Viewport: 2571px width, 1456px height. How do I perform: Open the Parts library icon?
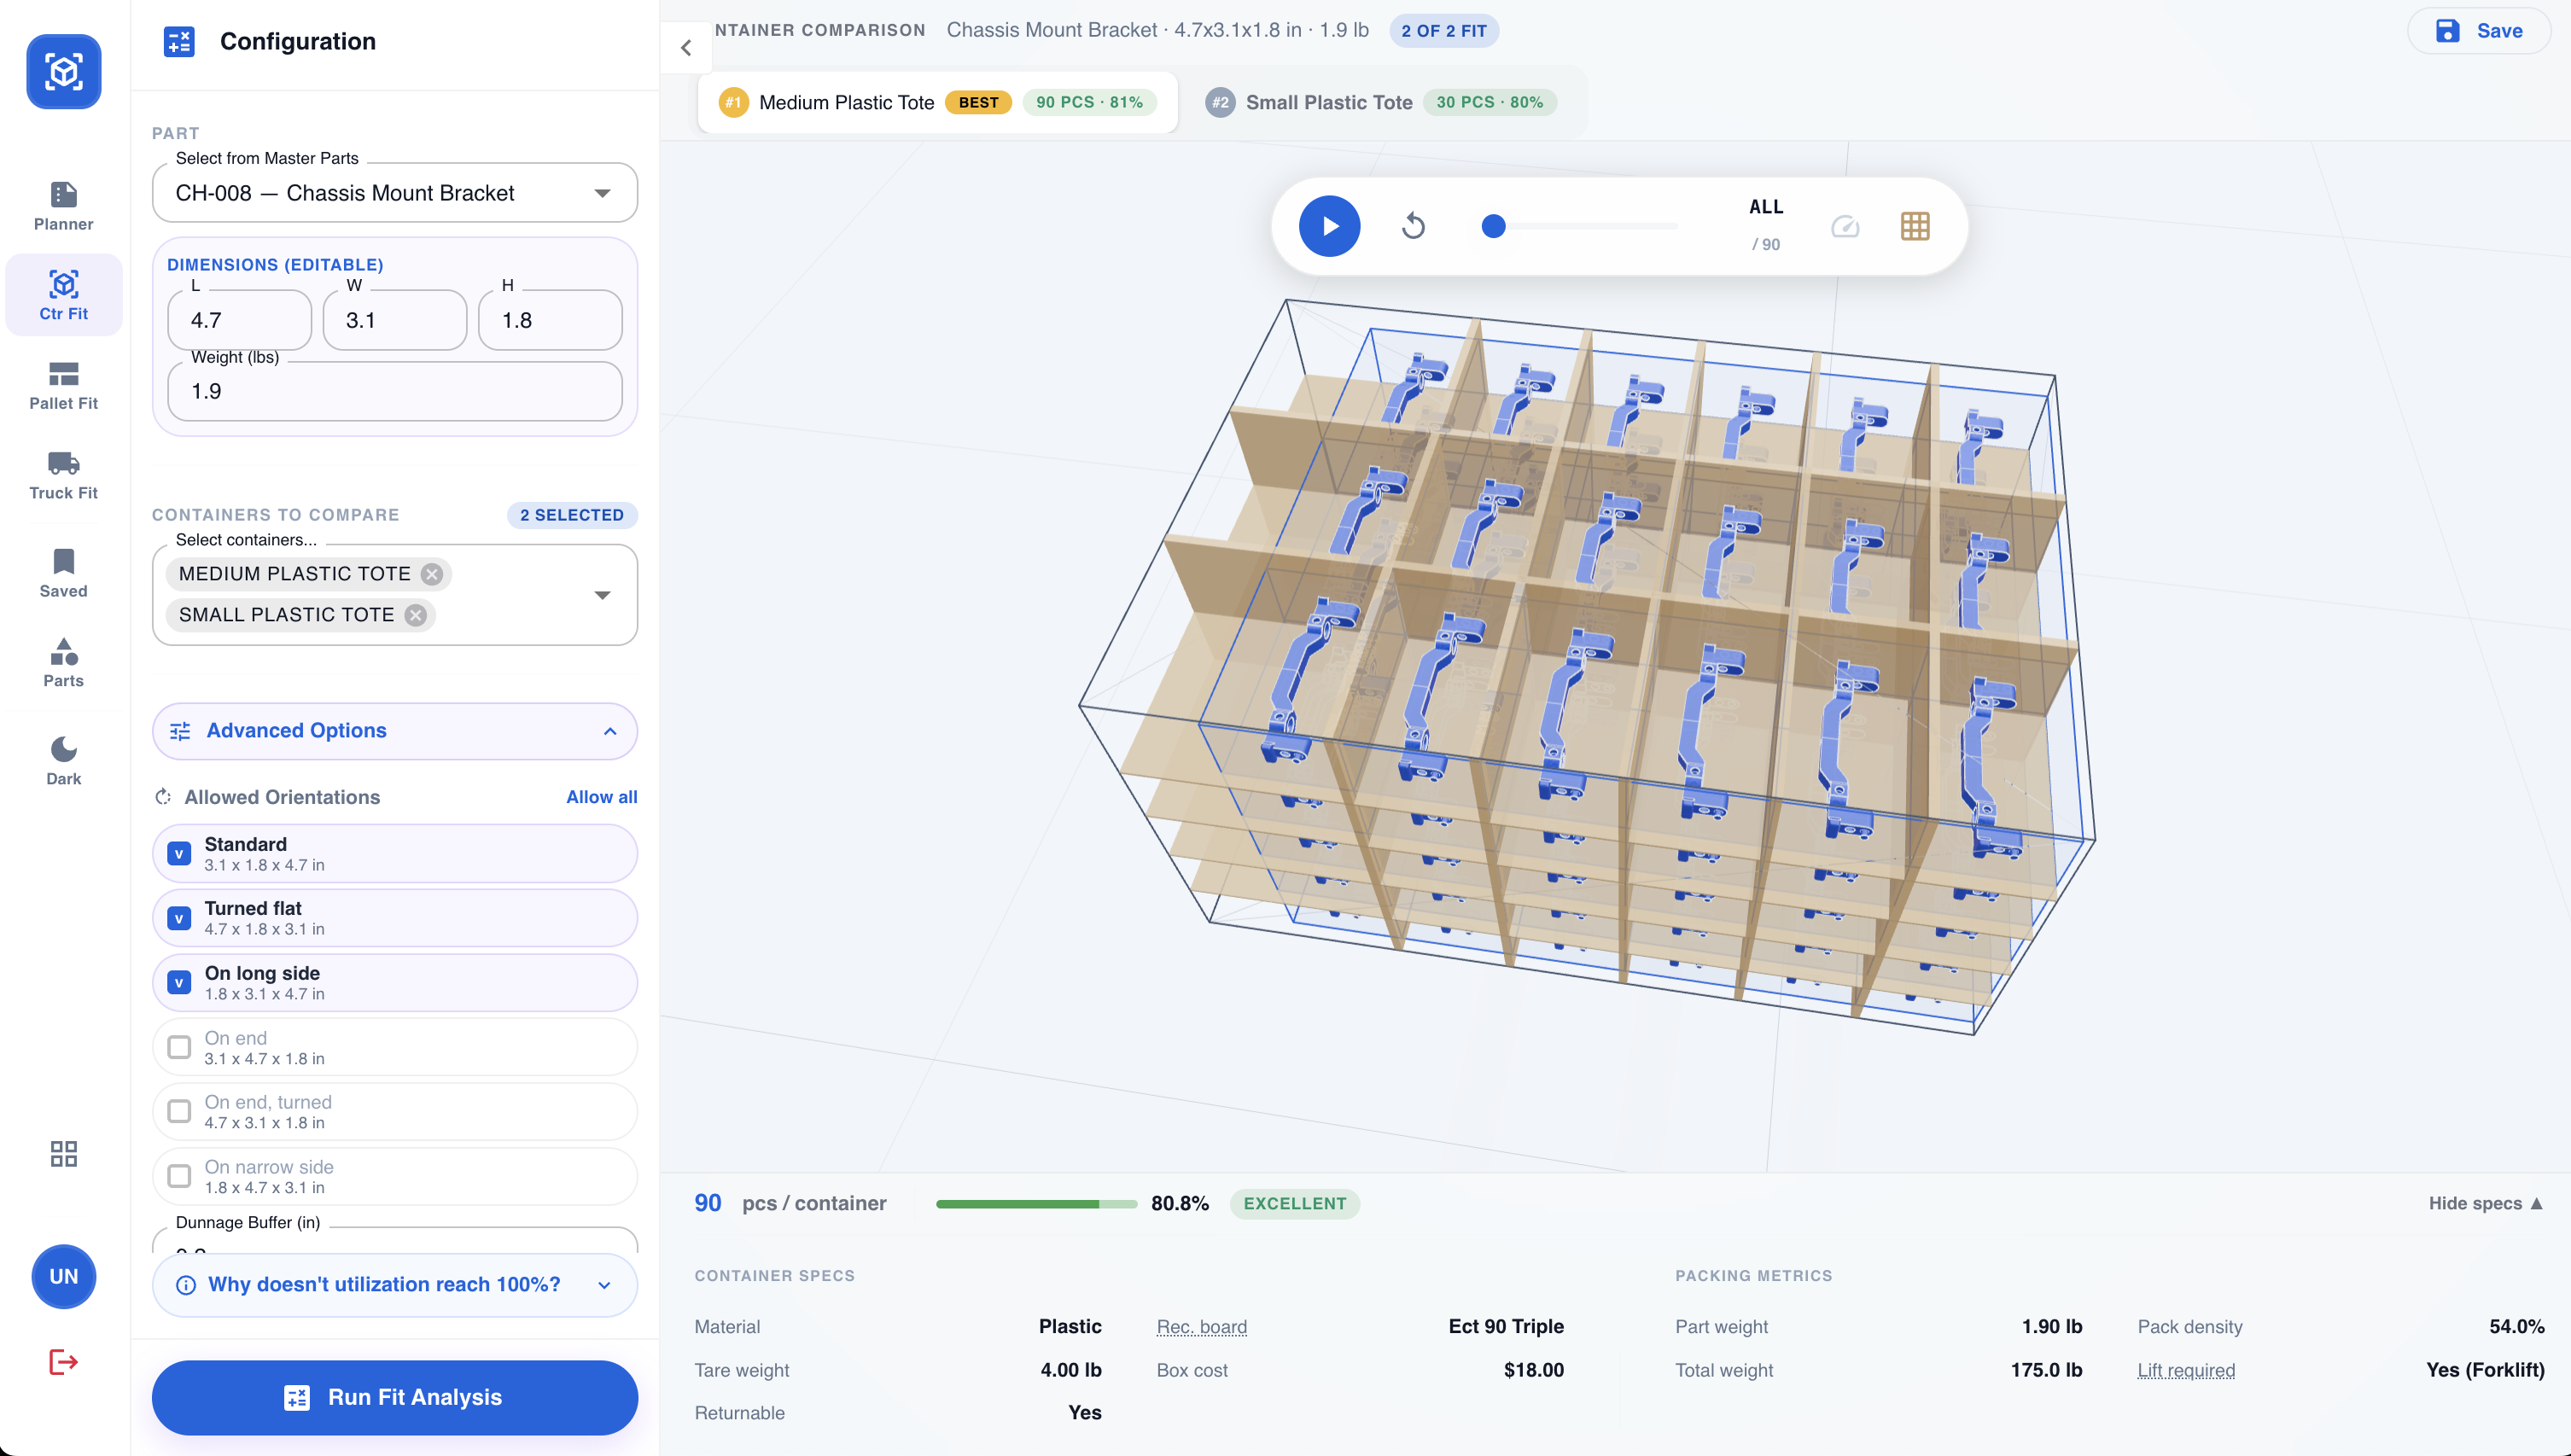63,663
